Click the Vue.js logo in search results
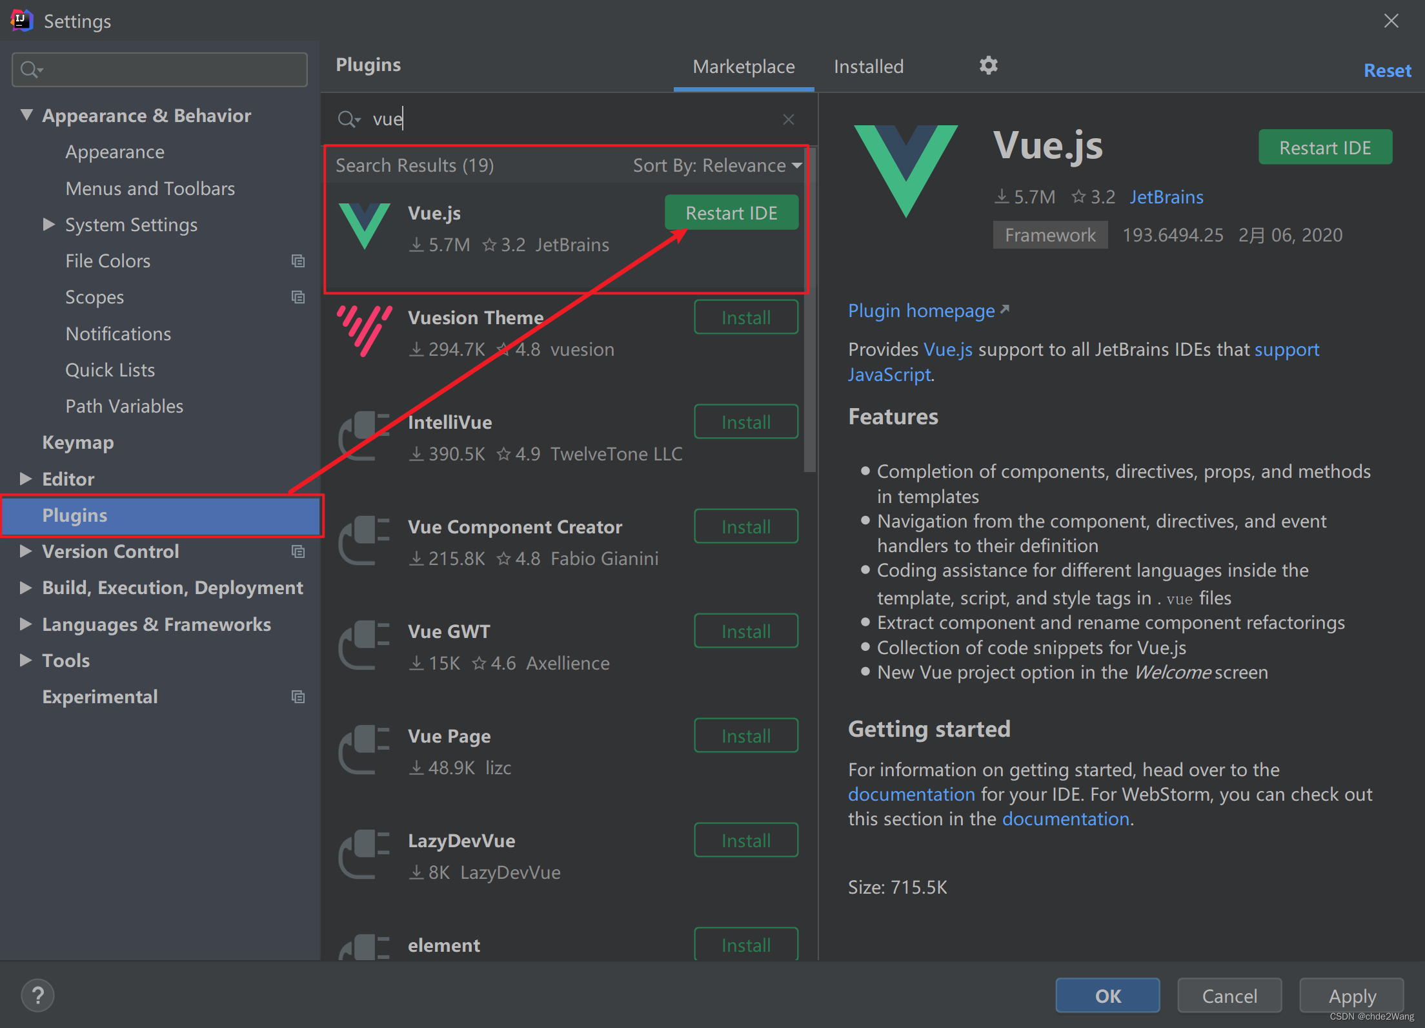This screenshot has height=1028, width=1425. 365,226
